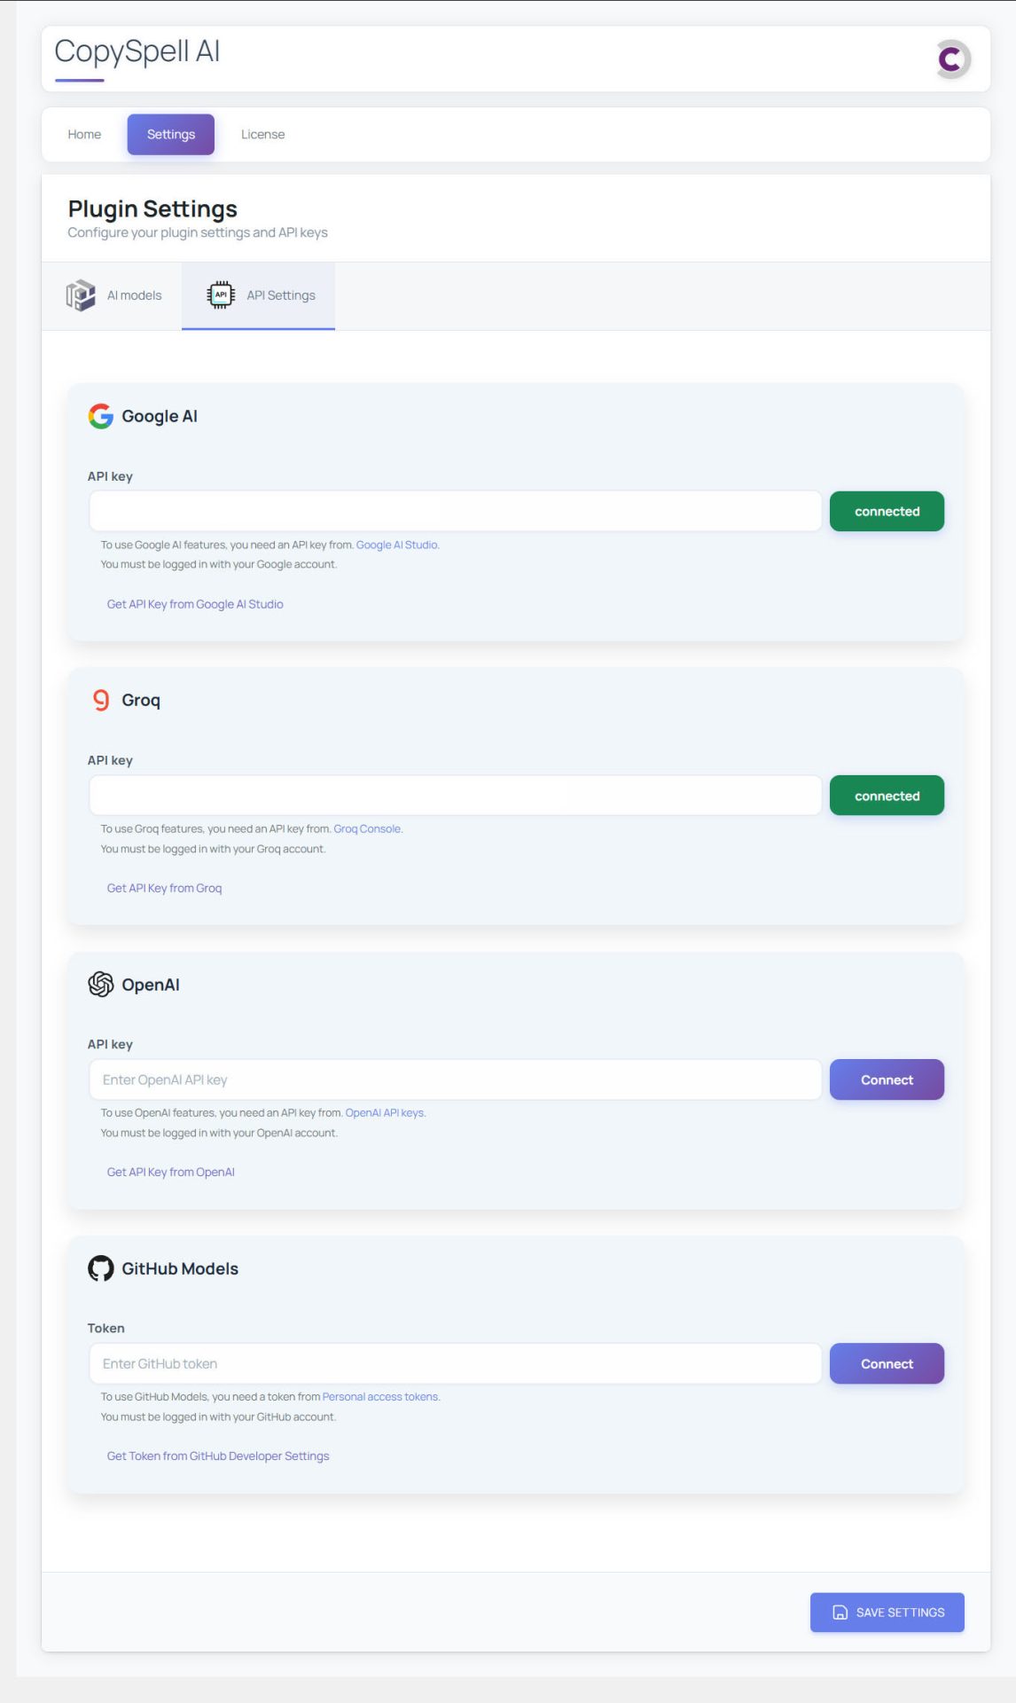Focus the GitHub token input field
The width and height of the screenshot is (1016, 1703).
point(455,1363)
